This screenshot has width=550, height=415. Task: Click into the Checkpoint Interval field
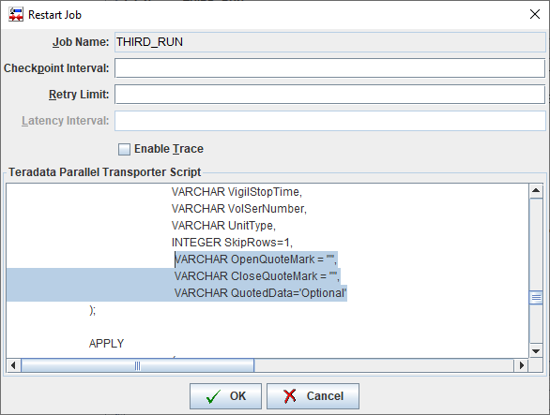click(329, 68)
